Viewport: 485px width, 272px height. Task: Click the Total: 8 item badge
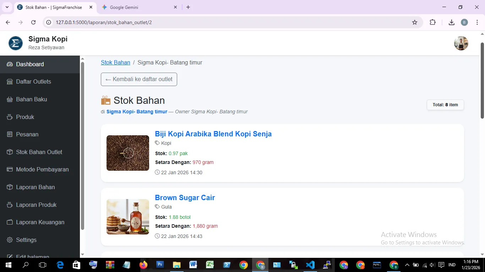pos(445,105)
